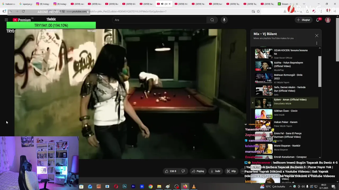Open the account avatar menu

pos(328,20)
